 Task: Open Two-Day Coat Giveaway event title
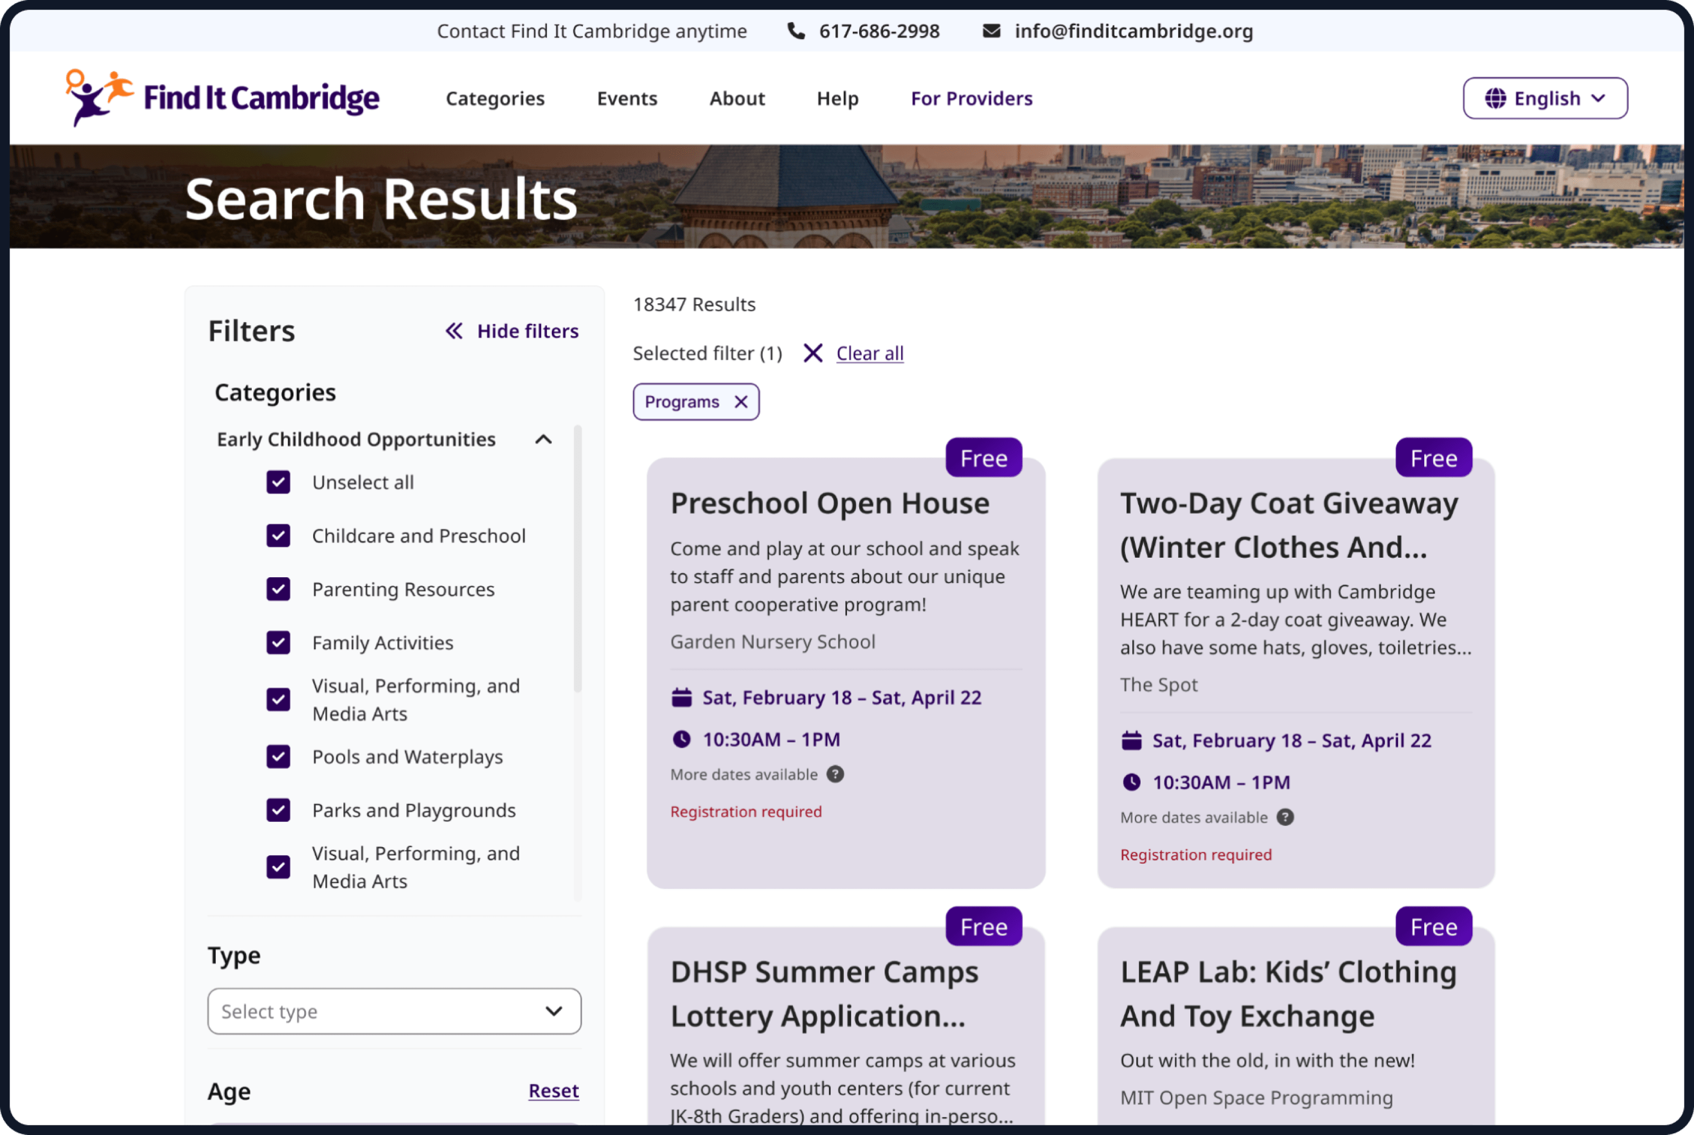coord(1289,525)
